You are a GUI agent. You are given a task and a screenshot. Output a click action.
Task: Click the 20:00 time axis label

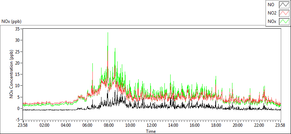pyautogui.click(x=238, y=125)
